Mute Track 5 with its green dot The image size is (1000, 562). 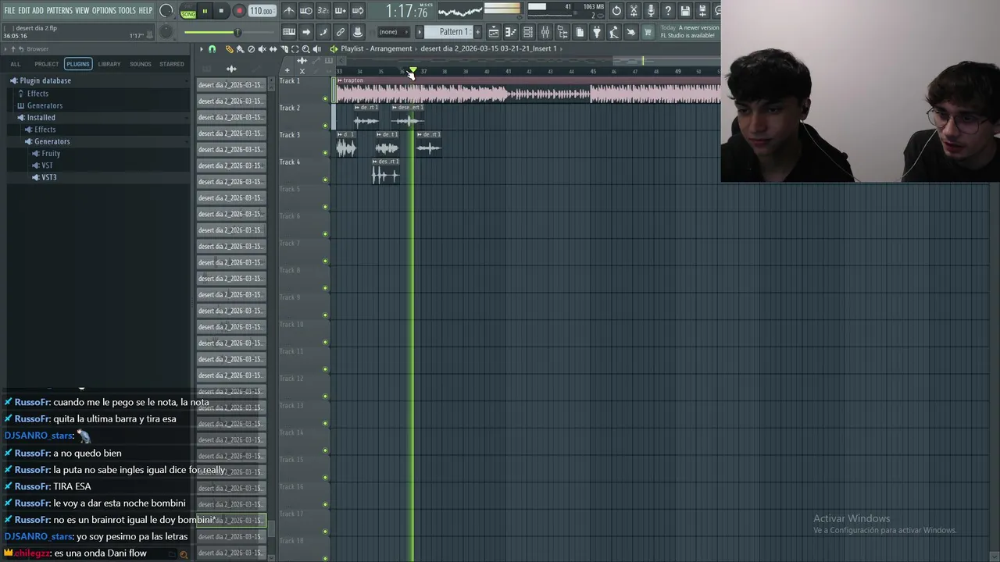(x=326, y=207)
